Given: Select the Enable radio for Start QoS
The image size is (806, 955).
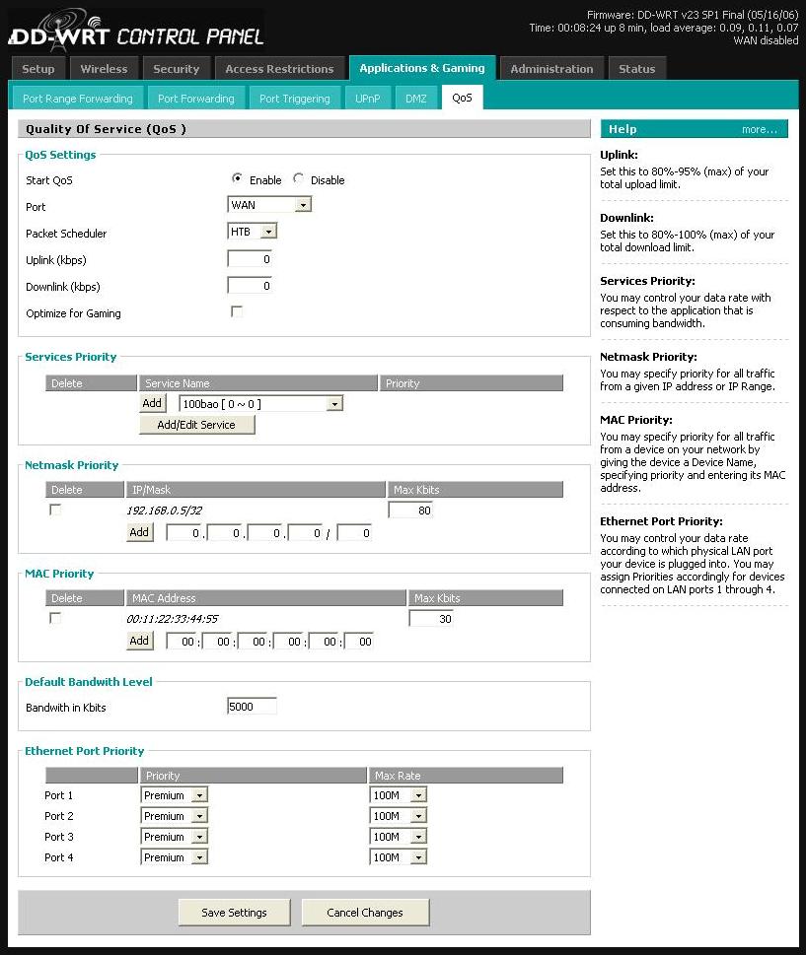Looking at the screenshot, I should 237,178.
